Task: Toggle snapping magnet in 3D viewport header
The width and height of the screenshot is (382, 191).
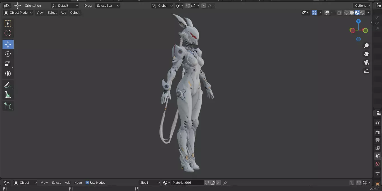Action: point(188,6)
